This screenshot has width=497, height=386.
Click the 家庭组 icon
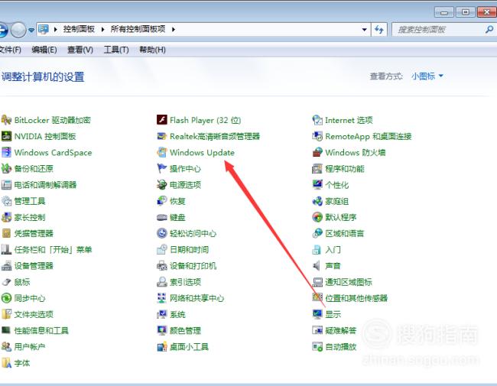pos(317,201)
